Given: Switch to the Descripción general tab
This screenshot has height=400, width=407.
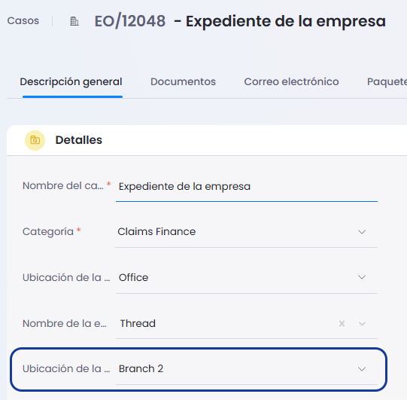Looking at the screenshot, I should point(71,82).
